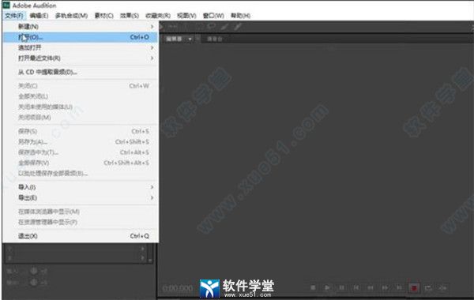Choose 保存选中为(T)... menu item

[80, 152]
